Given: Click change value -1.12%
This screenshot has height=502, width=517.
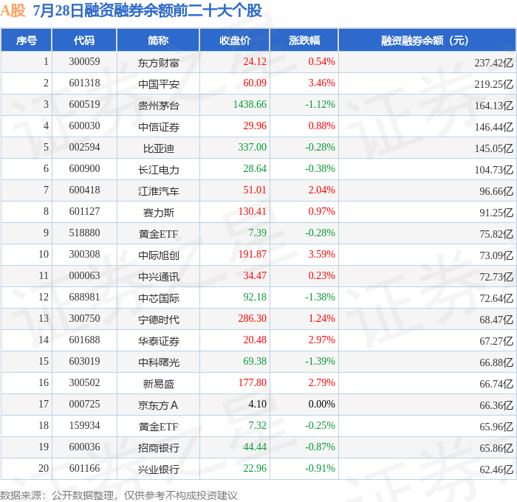Looking at the screenshot, I should 320,105.
